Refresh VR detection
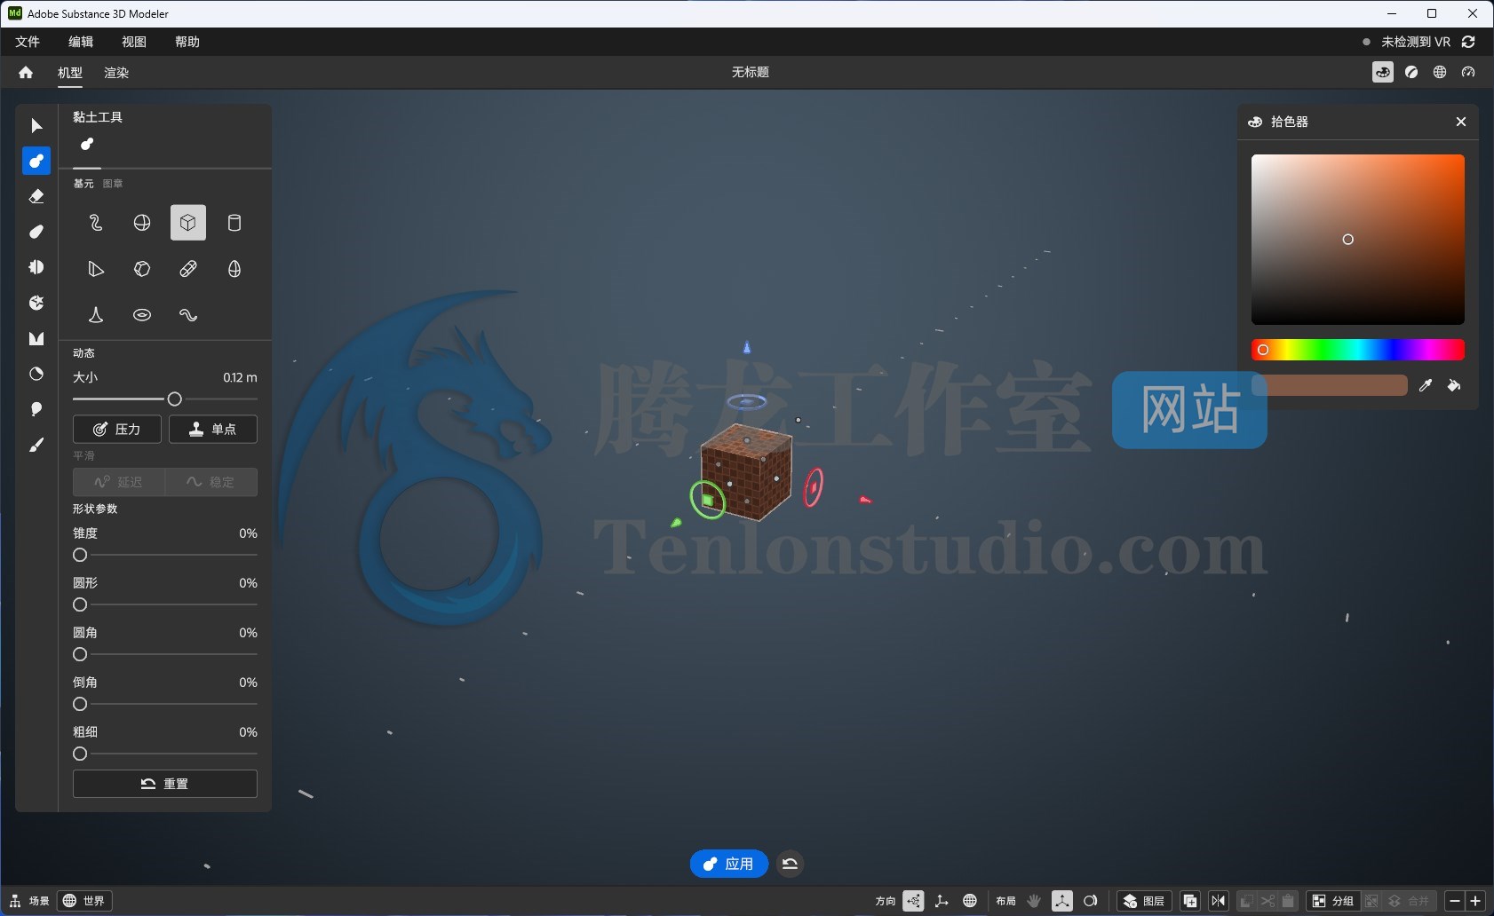This screenshot has width=1494, height=916. coord(1468,42)
